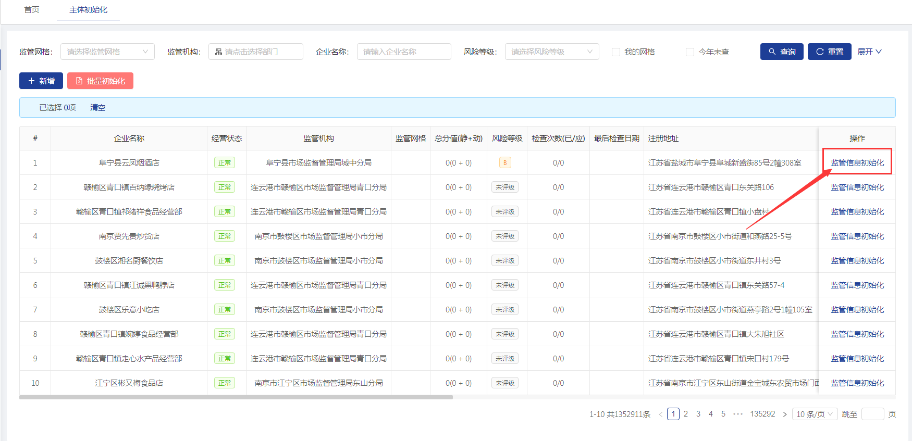Click the 新增 add button

pyautogui.click(x=41, y=81)
